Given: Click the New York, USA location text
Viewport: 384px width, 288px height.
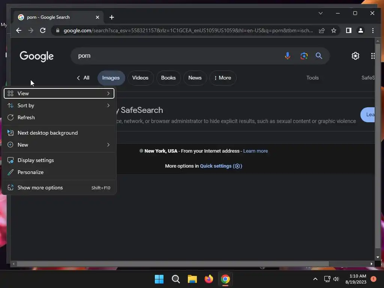Looking at the screenshot, I should [161, 151].
